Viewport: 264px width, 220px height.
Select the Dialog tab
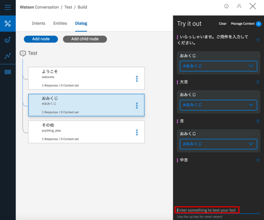(81, 23)
